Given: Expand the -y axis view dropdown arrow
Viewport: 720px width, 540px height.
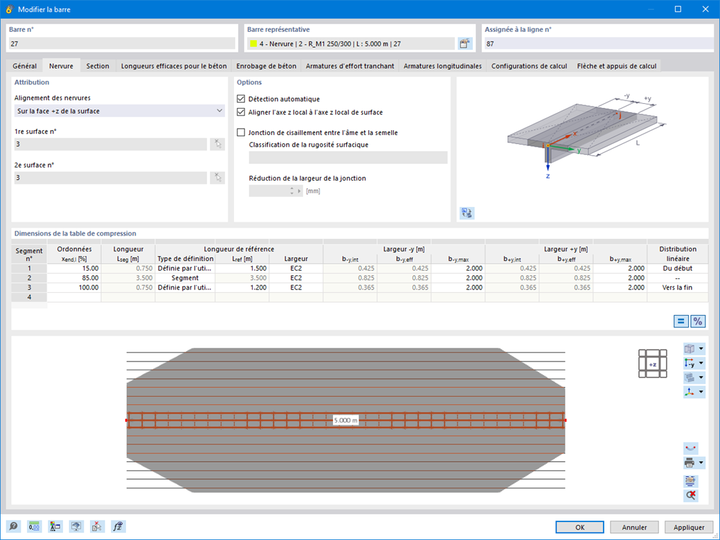Looking at the screenshot, I should (x=701, y=363).
